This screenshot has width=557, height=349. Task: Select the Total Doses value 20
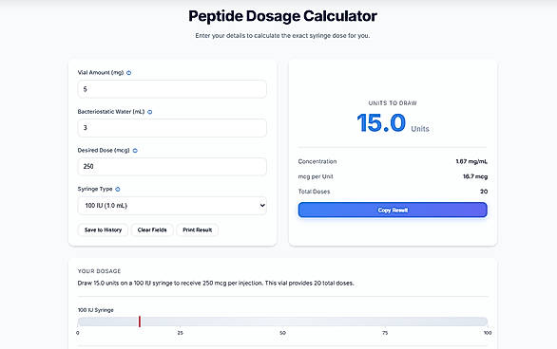click(x=484, y=192)
